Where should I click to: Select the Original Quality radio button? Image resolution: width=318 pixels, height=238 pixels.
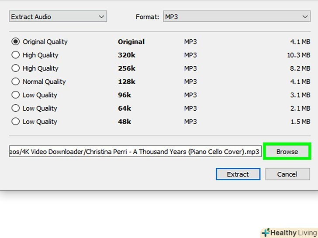pyautogui.click(x=16, y=42)
